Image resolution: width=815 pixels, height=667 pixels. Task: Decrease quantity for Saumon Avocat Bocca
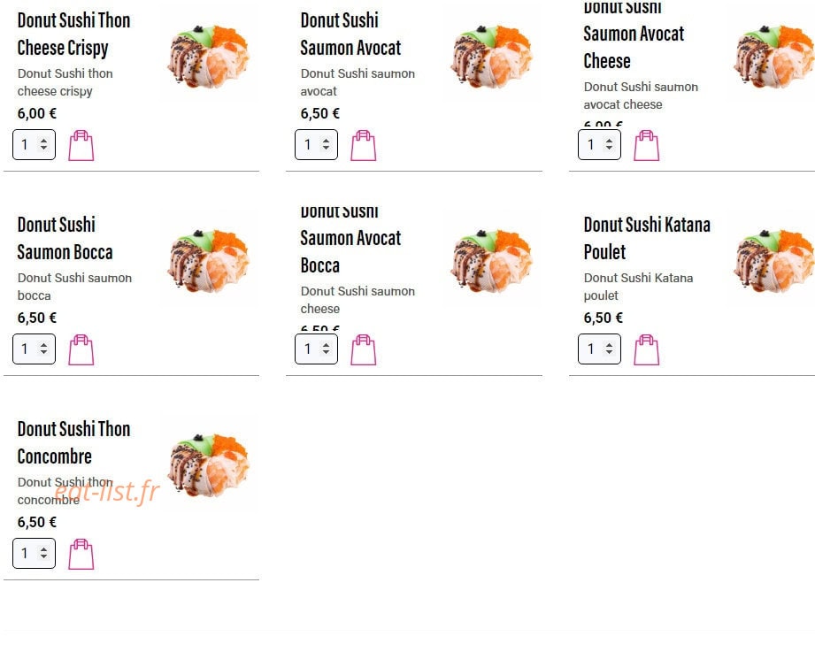[x=326, y=353]
